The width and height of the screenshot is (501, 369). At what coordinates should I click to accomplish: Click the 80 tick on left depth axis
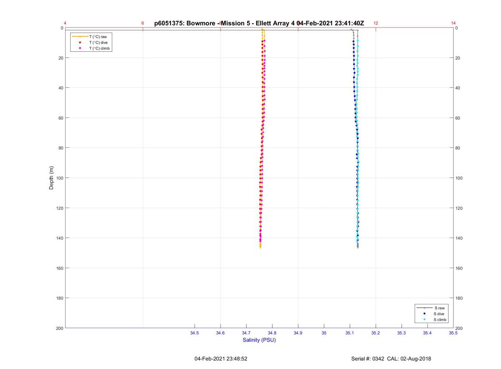[x=61, y=148]
